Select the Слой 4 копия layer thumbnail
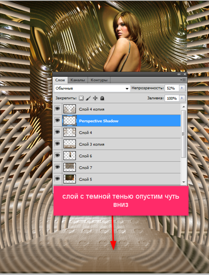This screenshot has height=275, width=209. pos(70,109)
